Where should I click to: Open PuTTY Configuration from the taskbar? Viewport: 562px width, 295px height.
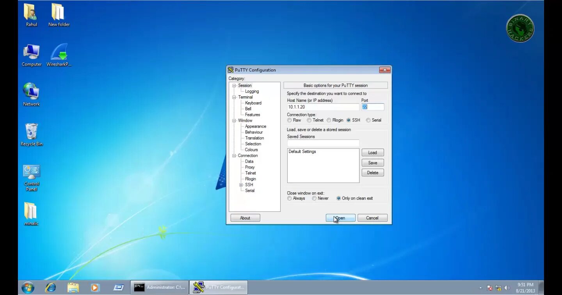tap(218, 287)
